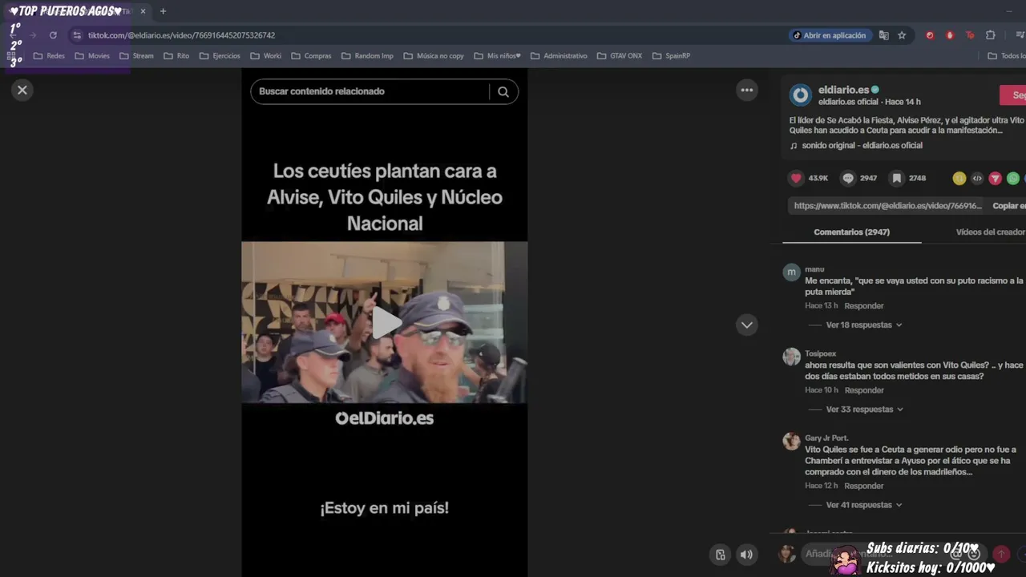Go to the next video with down chevron
The image size is (1026, 577).
(x=747, y=325)
